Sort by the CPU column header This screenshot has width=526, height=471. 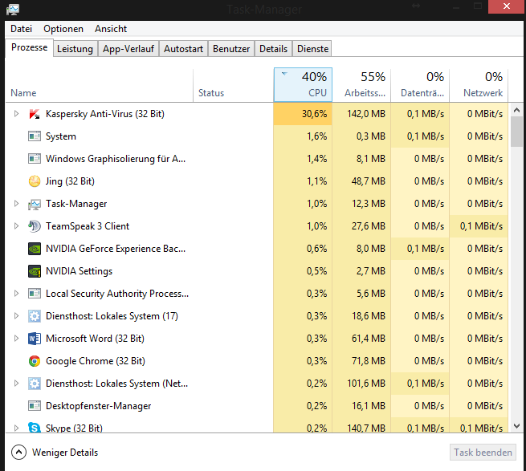[x=303, y=85]
